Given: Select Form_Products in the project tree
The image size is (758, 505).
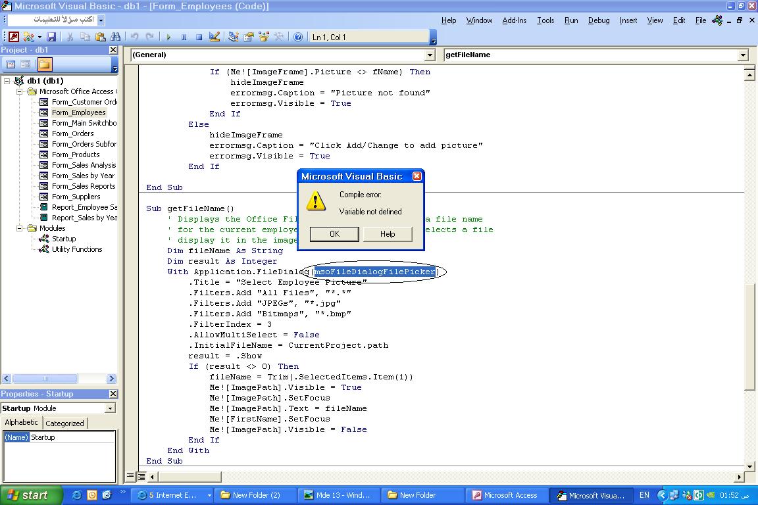Looking at the screenshot, I should (x=76, y=155).
